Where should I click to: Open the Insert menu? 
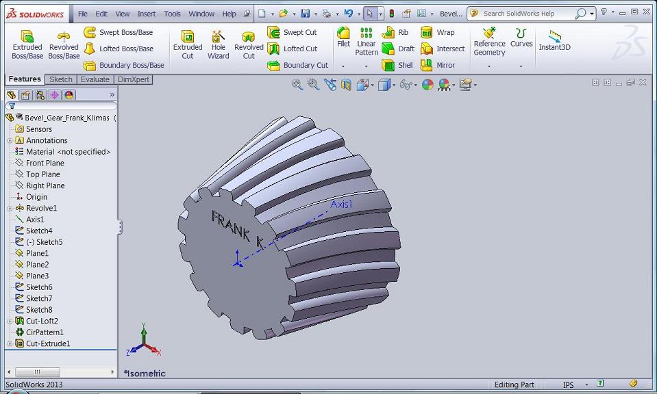click(x=146, y=14)
